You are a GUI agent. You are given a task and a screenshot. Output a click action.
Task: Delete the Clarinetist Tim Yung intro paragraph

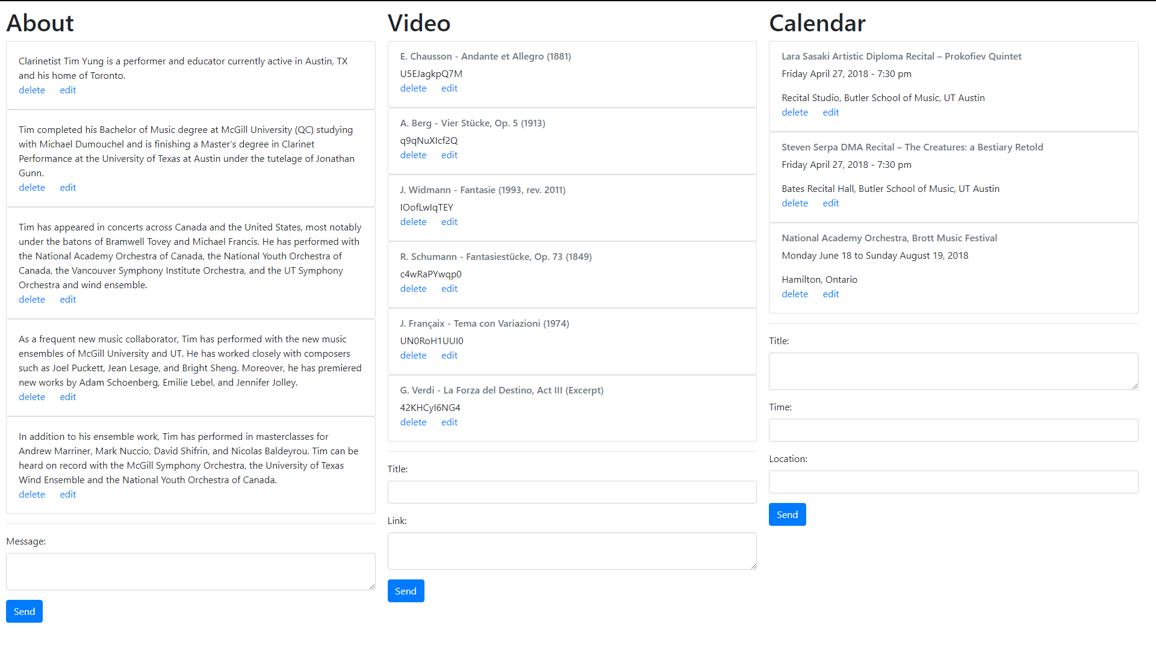click(x=32, y=90)
